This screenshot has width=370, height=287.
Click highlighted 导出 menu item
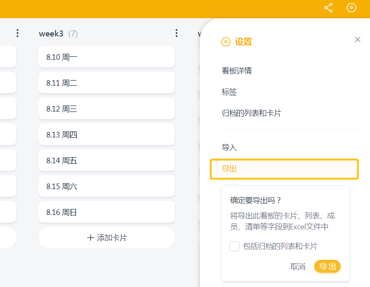[x=284, y=169]
